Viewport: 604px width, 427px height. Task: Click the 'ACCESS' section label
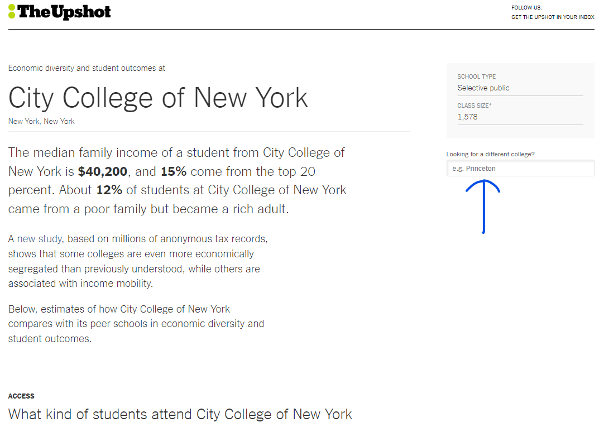pyautogui.click(x=21, y=396)
